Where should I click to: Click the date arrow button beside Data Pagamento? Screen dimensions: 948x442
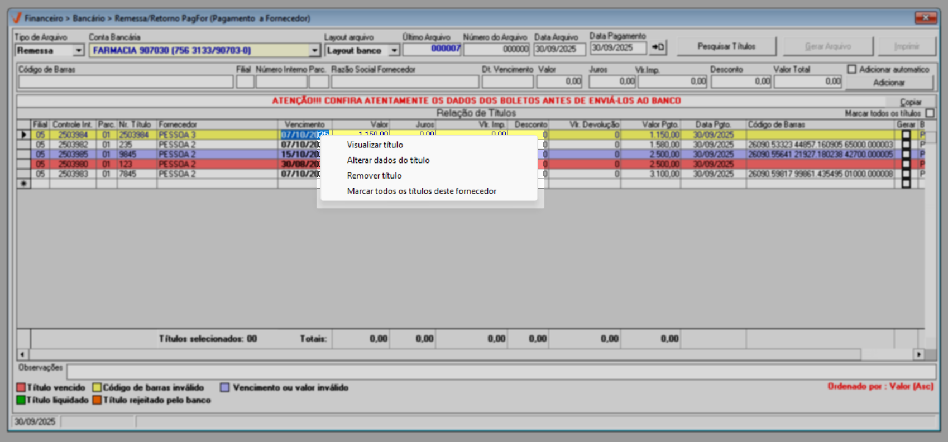click(658, 47)
